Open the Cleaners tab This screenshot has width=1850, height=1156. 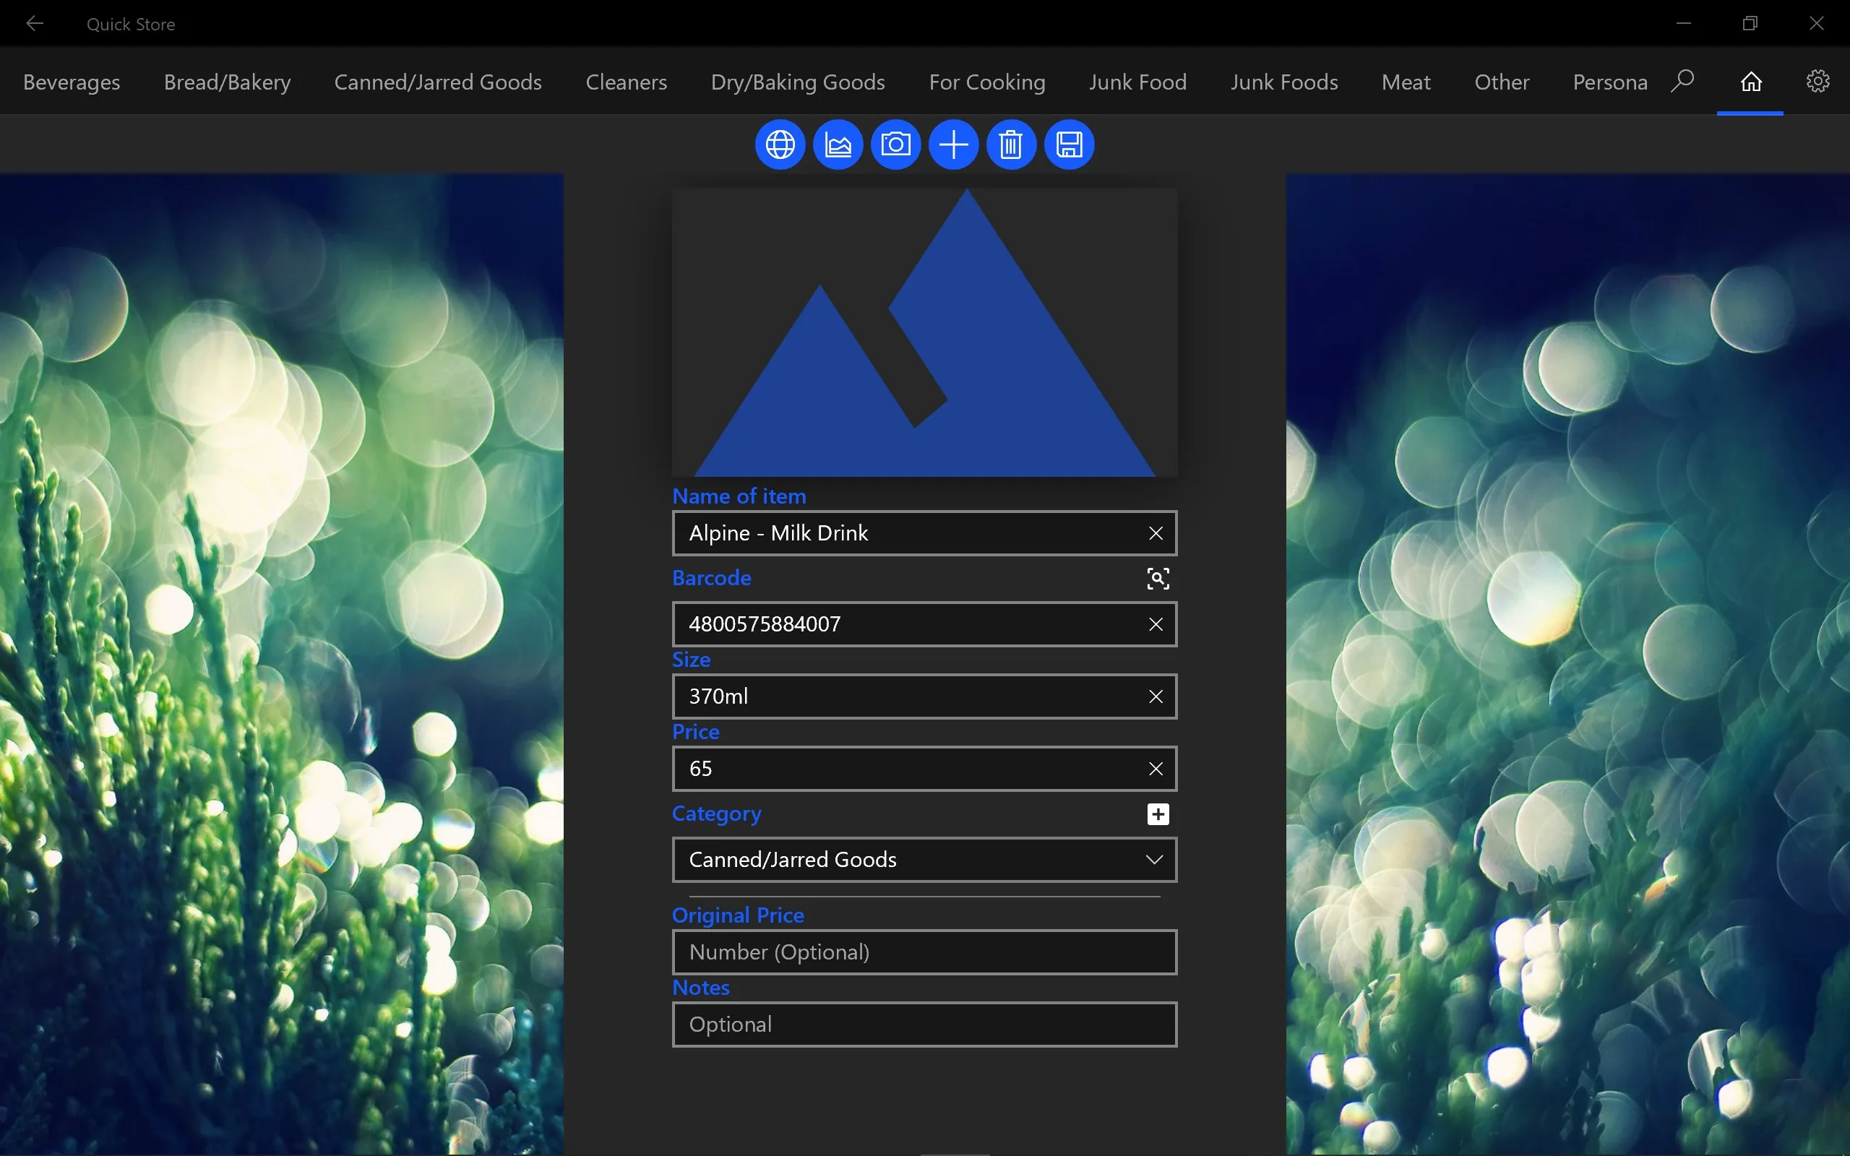coord(626,82)
